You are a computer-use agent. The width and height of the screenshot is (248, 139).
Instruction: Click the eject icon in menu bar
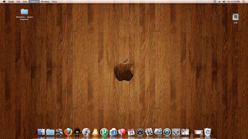click(219, 2)
